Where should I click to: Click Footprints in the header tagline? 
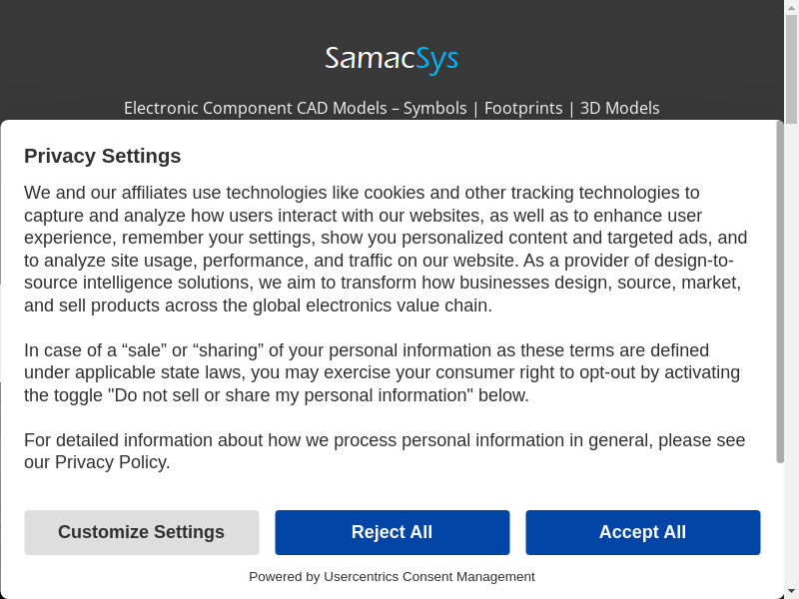coord(523,108)
